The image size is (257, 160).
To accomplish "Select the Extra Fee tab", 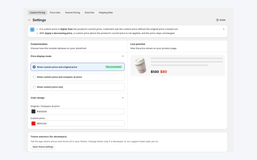I will (x=89, y=12).
